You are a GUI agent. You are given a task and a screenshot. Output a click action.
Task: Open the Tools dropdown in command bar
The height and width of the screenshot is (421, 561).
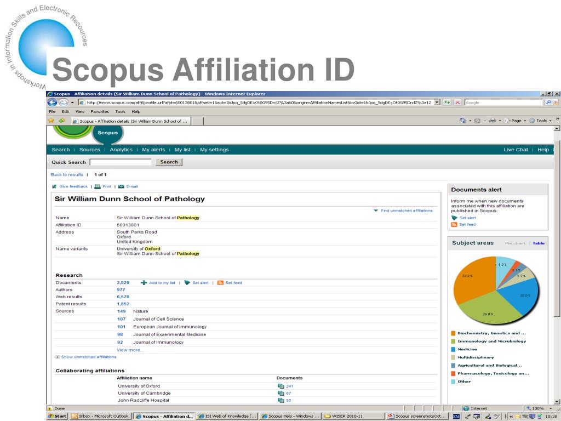click(x=541, y=121)
